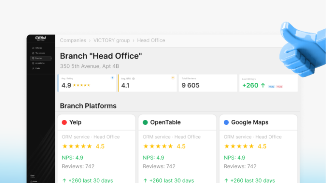This screenshot has height=183, width=326.
Task: Click the +260 Last 30 Days value
Action: (x=250, y=85)
